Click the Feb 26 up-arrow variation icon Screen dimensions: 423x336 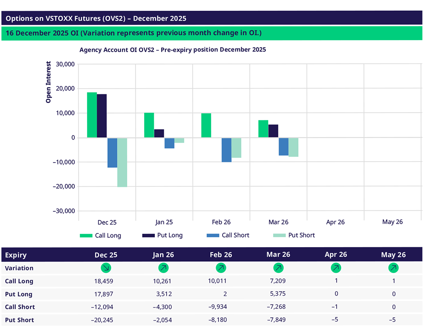point(221,268)
